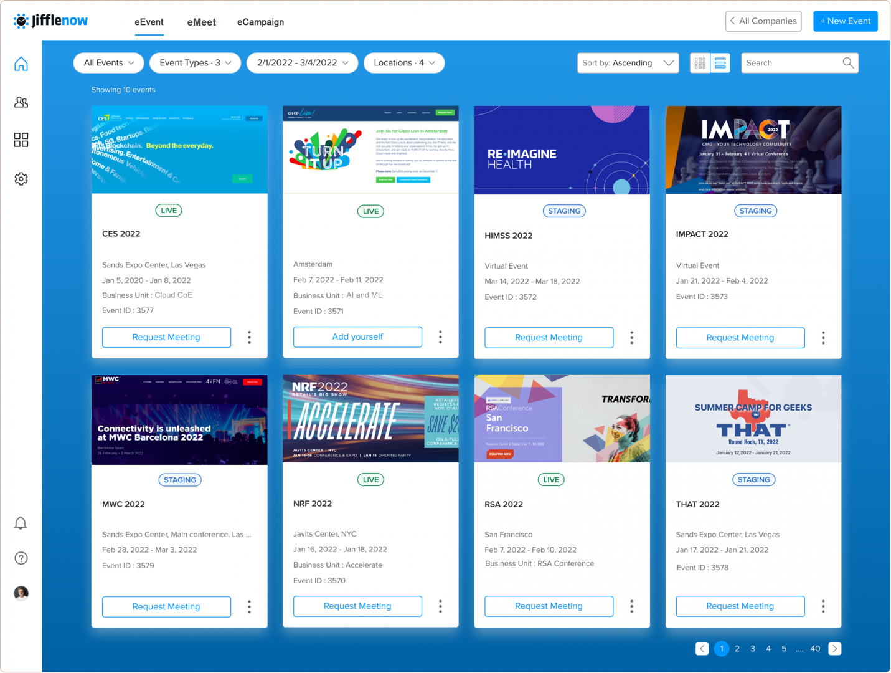This screenshot has width=891, height=673.
Task: Click the Showing 10 events label
Action: (x=123, y=90)
